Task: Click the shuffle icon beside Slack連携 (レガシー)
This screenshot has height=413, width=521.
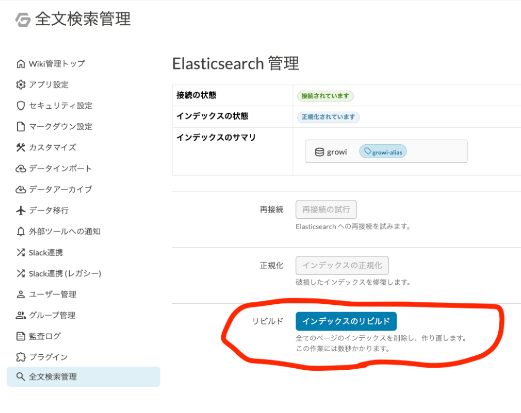Action: (21, 273)
